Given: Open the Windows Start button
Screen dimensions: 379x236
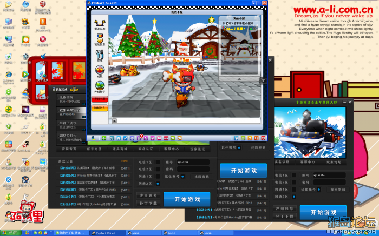Looking at the screenshot, I should (11, 233).
